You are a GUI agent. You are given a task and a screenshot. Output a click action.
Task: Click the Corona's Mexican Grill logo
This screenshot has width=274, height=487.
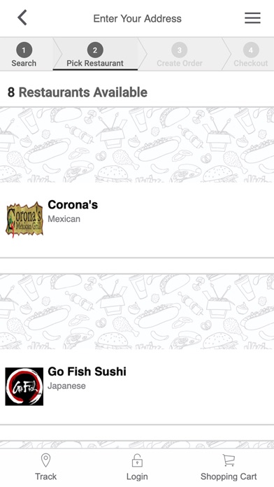click(24, 220)
